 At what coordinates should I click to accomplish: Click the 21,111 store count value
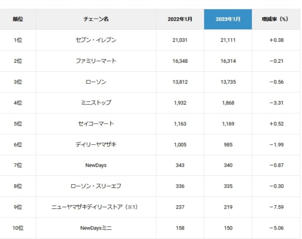[x=228, y=40]
